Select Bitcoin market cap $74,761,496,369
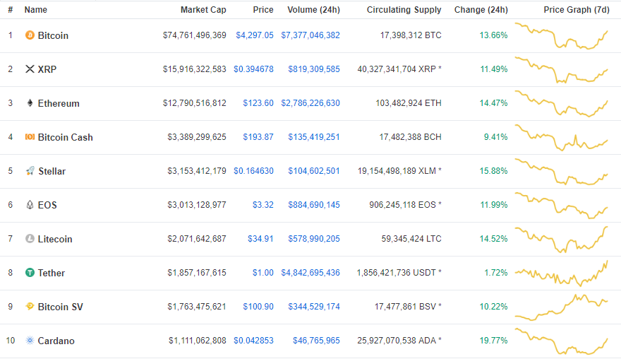This screenshot has width=621, height=359. tap(195, 35)
